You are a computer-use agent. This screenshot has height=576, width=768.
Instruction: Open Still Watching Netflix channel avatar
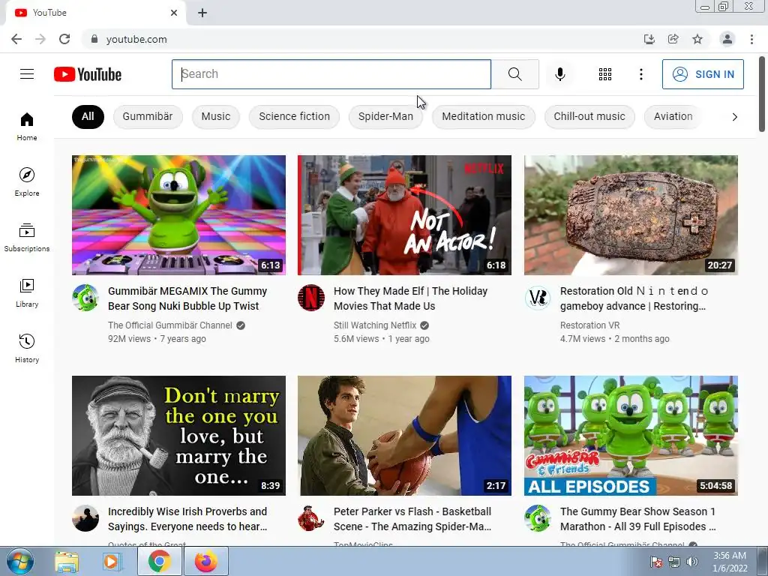pyautogui.click(x=311, y=298)
